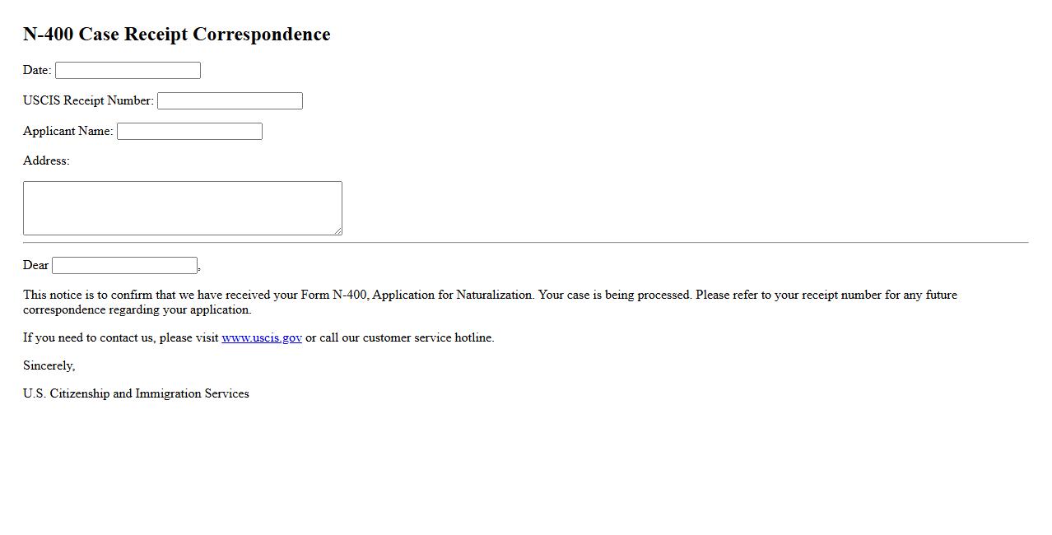Click the "Date:" label
This screenshot has height=535, width=1052.
coord(37,70)
